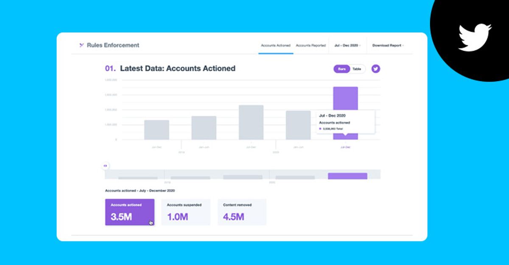Select the Content removed stat card

(x=241, y=212)
